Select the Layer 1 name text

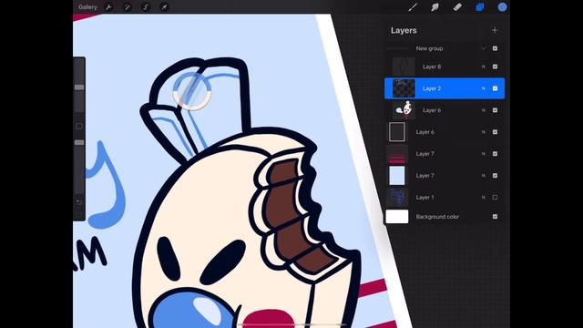coord(425,198)
